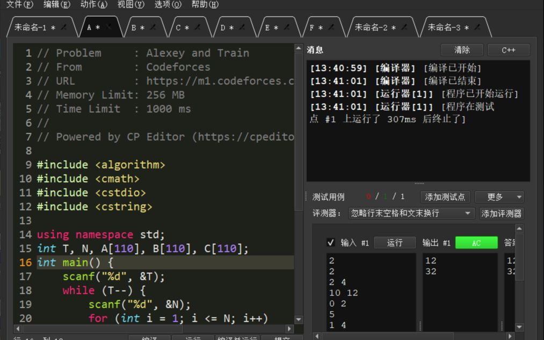Open the 动作(A) menu

click(93, 4)
